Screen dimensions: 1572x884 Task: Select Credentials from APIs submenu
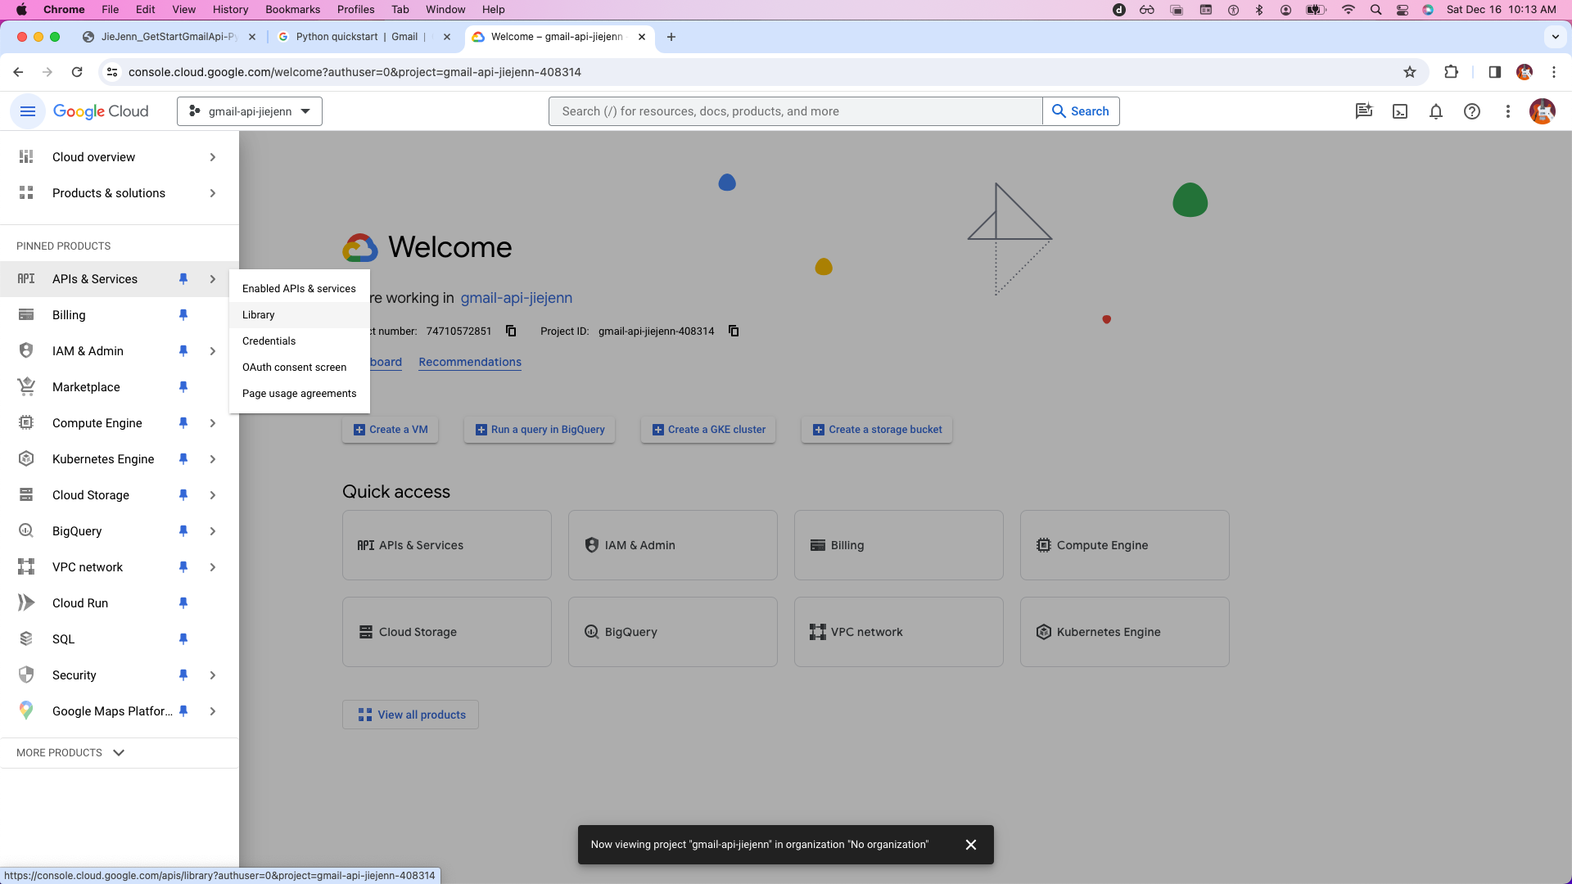pos(299,341)
